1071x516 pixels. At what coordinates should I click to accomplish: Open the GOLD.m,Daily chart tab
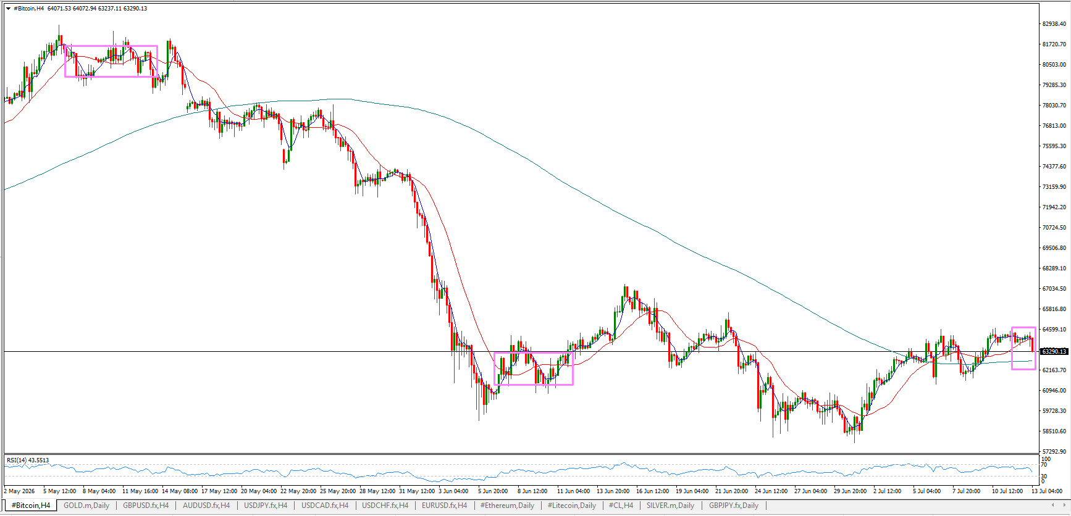(86, 506)
